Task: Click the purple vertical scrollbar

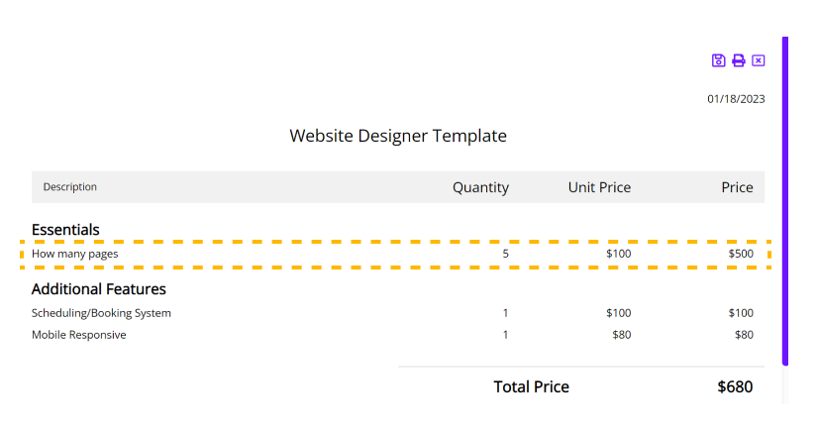Action: click(785, 201)
